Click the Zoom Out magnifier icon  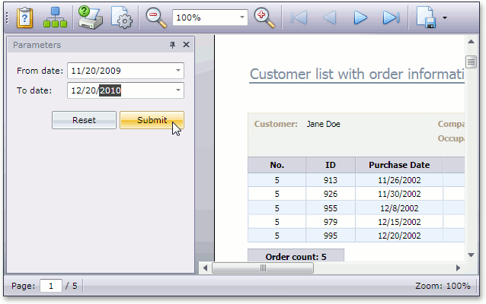(155, 17)
